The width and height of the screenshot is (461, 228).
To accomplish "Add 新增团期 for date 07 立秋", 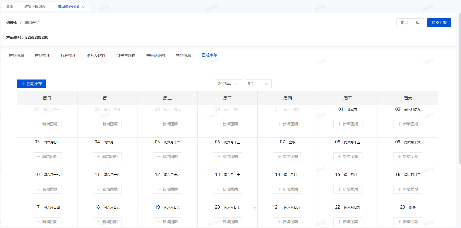I will (287, 157).
